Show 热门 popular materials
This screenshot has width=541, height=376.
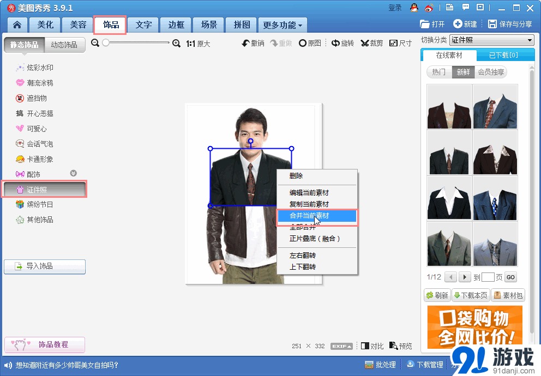click(x=439, y=72)
